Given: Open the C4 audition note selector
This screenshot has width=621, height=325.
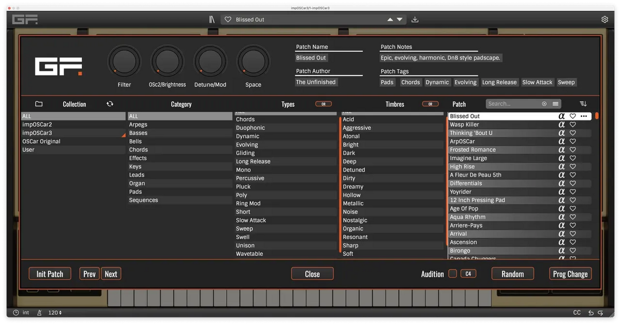Looking at the screenshot, I should [468, 274].
